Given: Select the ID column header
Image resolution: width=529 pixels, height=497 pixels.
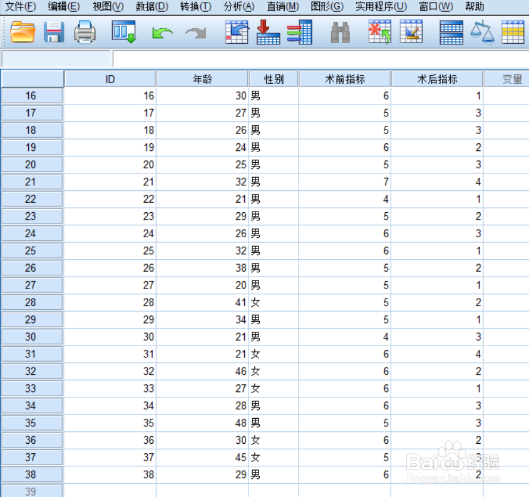Looking at the screenshot, I should [x=110, y=79].
